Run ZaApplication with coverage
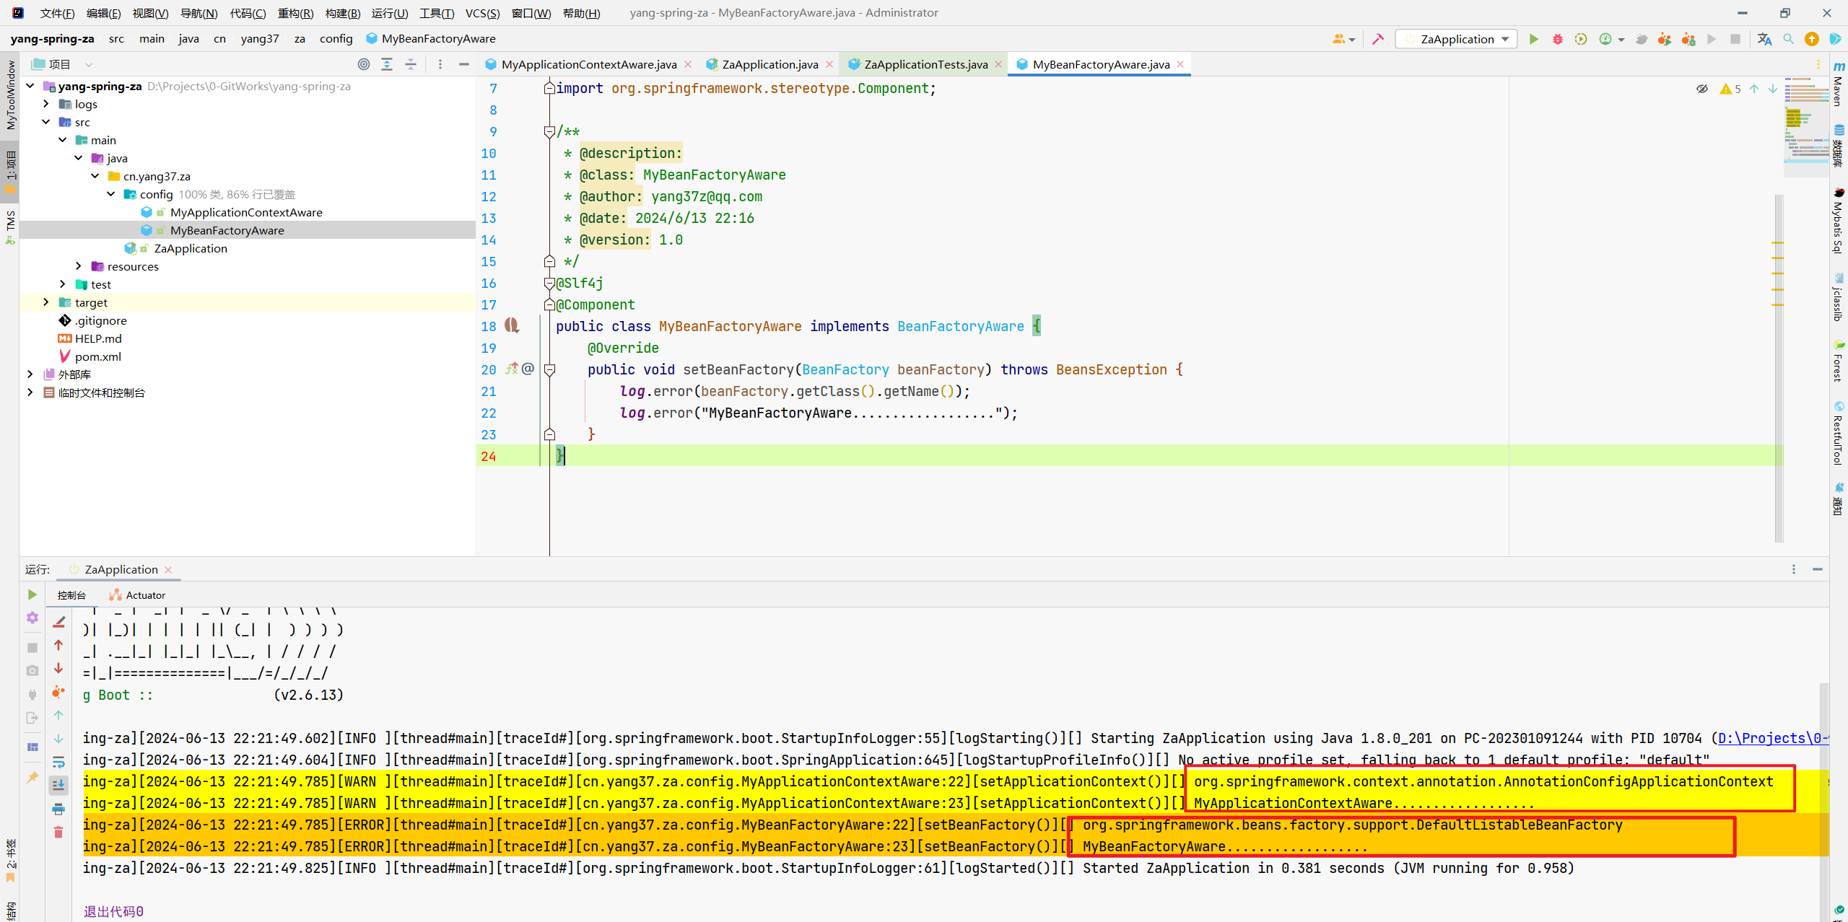Image resolution: width=1848 pixels, height=922 pixels. (1581, 39)
